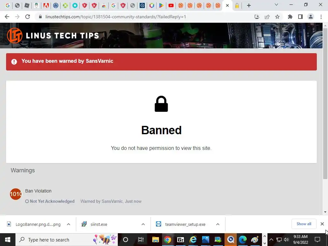Open the Ban Violation warning entry
This screenshot has width=328, height=246.
click(38, 191)
